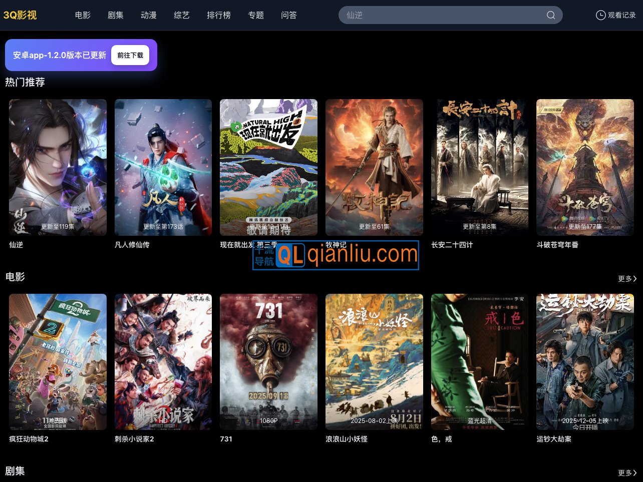Go to the 动漫 section
The width and height of the screenshot is (643, 482).
point(149,15)
